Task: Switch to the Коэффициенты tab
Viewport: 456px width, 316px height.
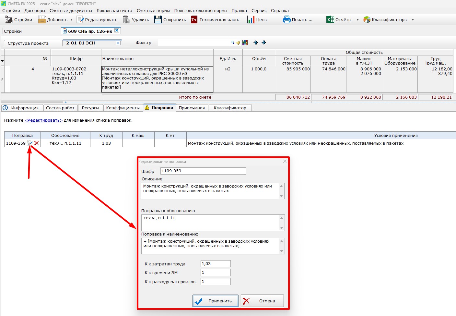Action: pos(123,108)
